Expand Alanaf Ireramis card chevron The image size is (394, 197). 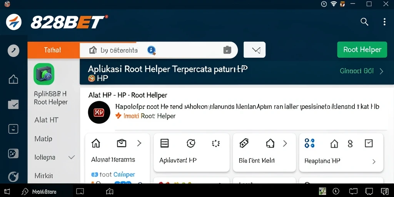click(139, 144)
